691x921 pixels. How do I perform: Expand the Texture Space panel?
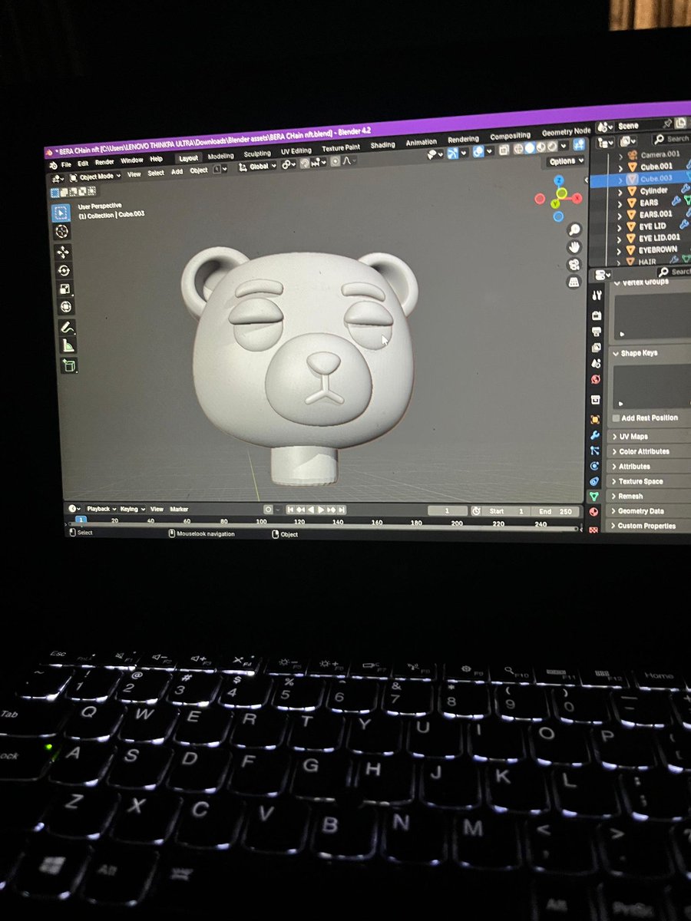(649, 481)
